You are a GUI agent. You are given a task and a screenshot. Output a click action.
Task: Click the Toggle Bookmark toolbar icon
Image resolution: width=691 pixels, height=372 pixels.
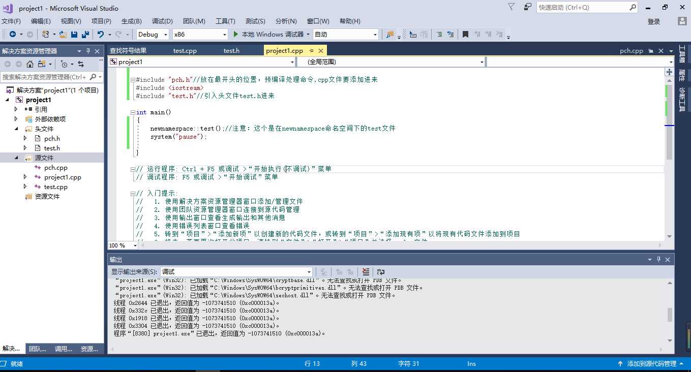(x=465, y=34)
